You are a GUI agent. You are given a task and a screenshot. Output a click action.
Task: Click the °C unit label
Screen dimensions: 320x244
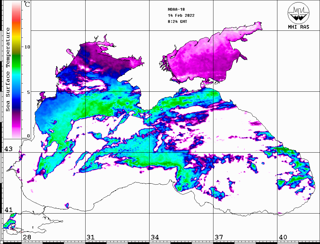pyautogui.click(x=27, y=4)
